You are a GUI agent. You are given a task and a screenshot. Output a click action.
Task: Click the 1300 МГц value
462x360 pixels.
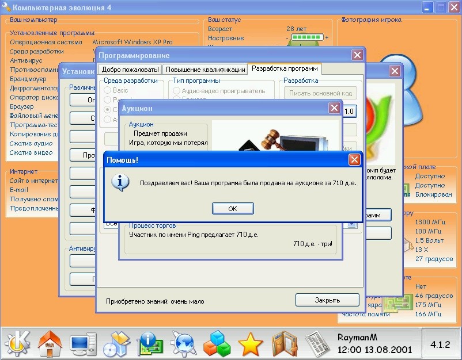430,222
